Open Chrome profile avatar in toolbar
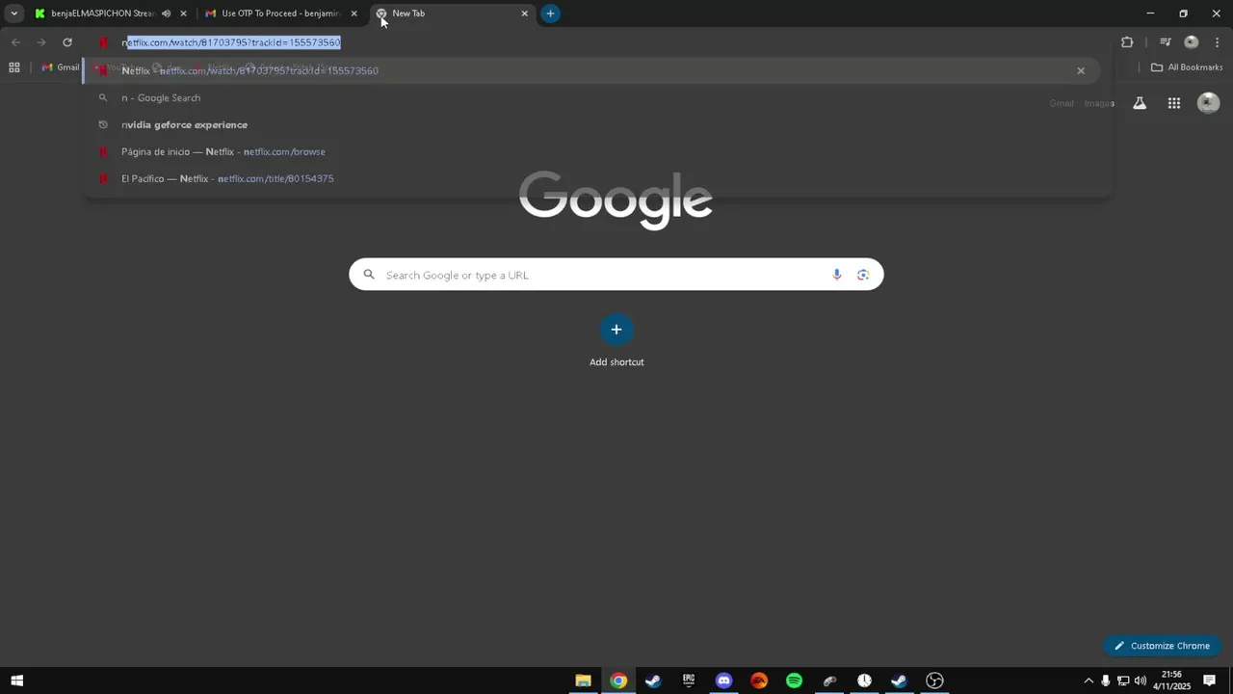This screenshot has width=1233, height=694. (1192, 42)
